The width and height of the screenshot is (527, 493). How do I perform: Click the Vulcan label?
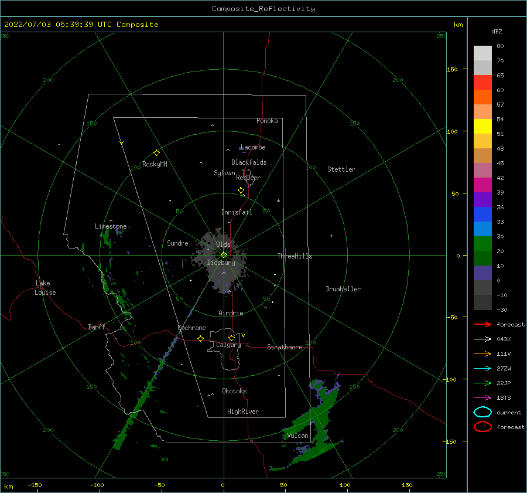(297, 436)
